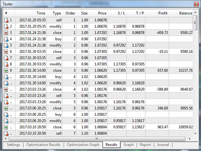Open the Journal tab
201x151 pixels.
163,145
